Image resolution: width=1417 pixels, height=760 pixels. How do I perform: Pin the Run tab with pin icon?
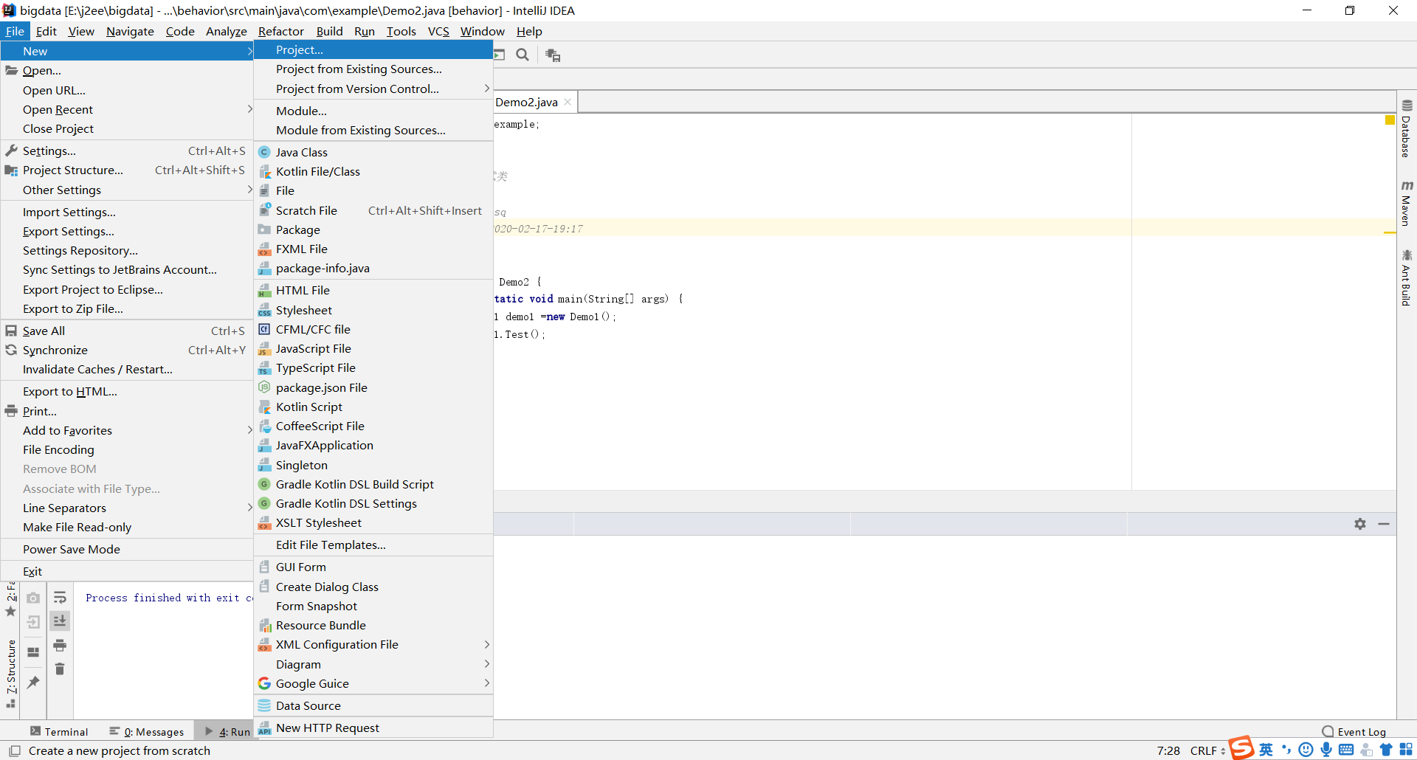pos(33,683)
